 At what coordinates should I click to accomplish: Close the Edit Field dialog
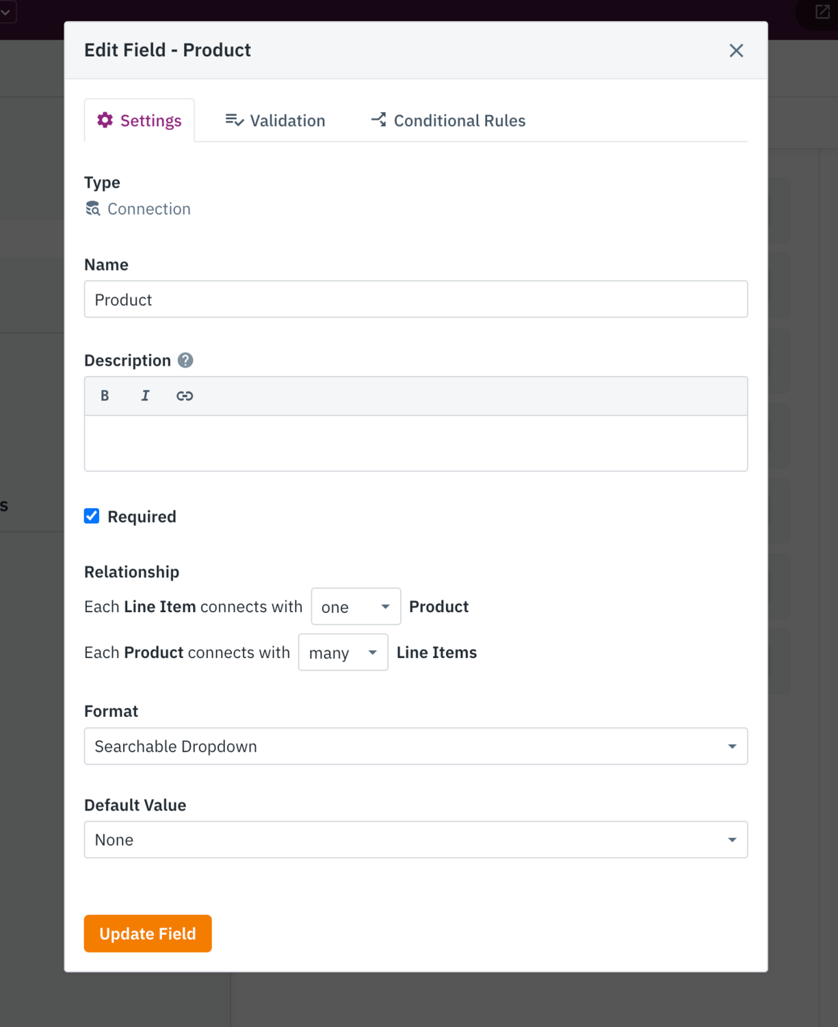pos(736,51)
